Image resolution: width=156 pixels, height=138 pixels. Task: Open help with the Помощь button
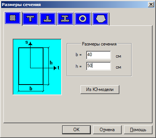pyautogui.click(x=138, y=130)
